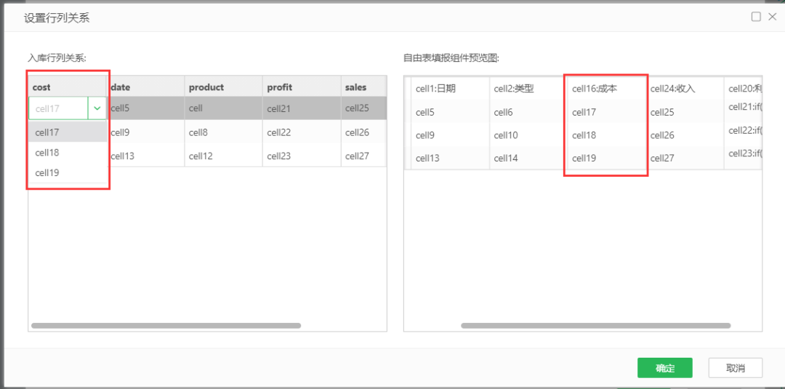Click cell26 in sales column
785x389 pixels.
tap(363, 132)
